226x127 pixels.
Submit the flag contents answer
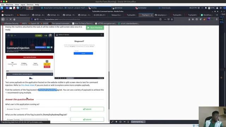click(87, 119)
